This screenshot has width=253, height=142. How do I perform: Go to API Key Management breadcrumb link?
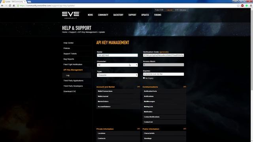(x=87, y=32)
